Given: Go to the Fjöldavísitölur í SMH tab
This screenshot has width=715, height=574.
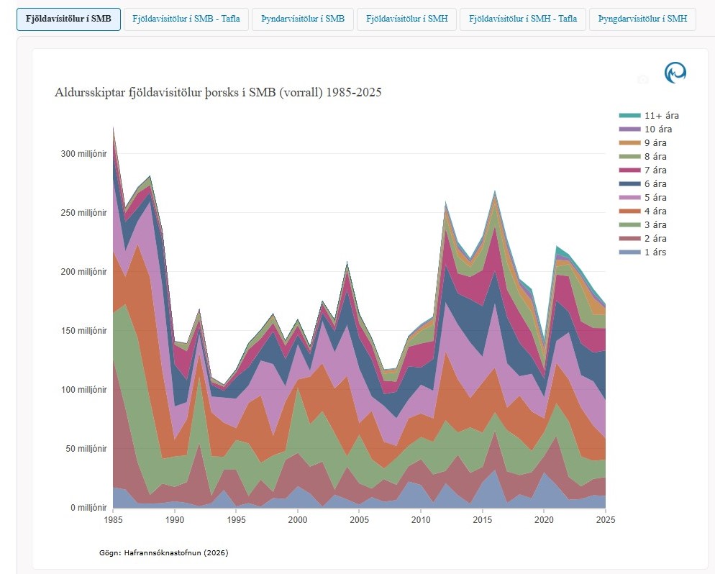Looking at the screenshot, I should [x=407, y=19].
